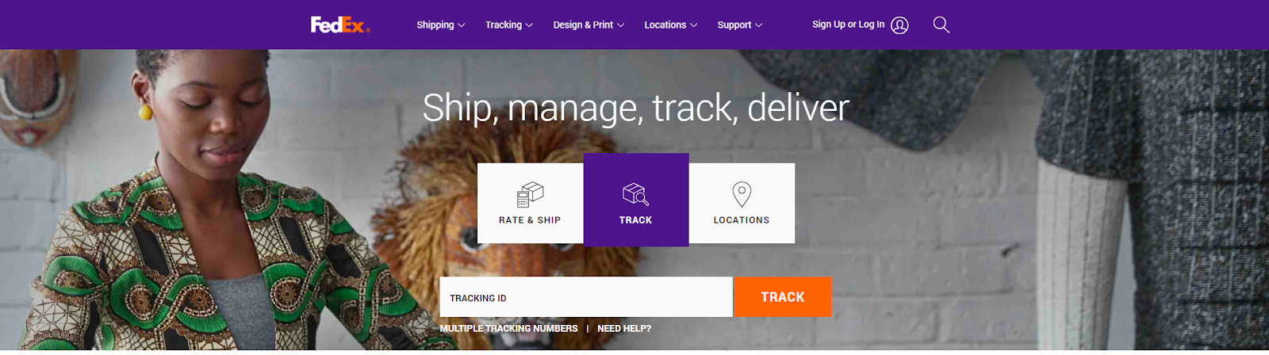This screenshot has height=355, width=1269.
Task: Open the Design & Print menu label
Action: [x=583, y=25]
